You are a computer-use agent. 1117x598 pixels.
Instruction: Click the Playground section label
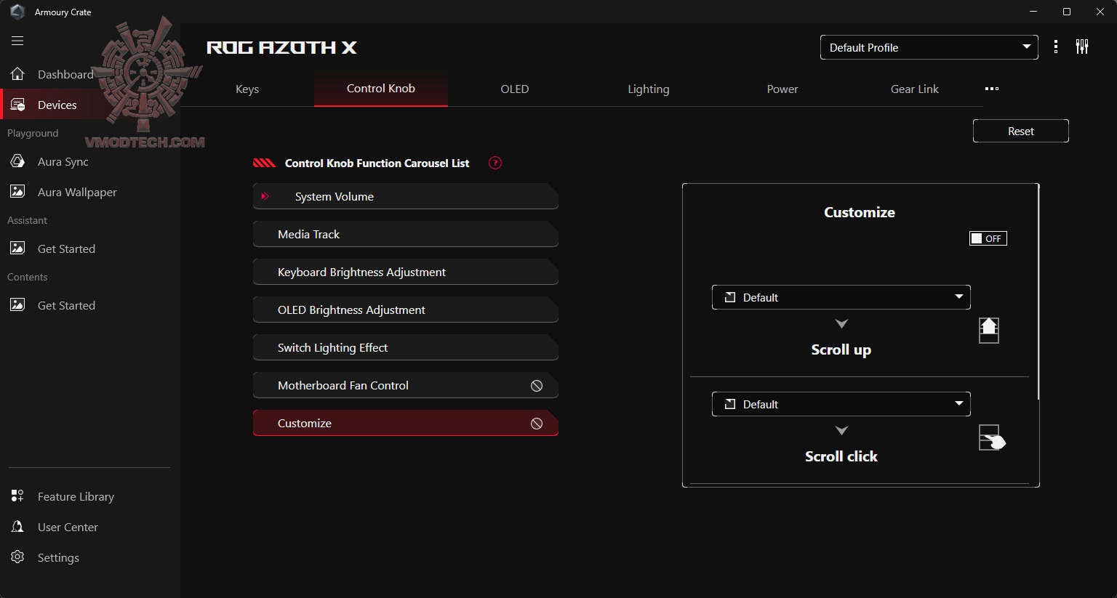pyautogui.click(x=33, y=133)
